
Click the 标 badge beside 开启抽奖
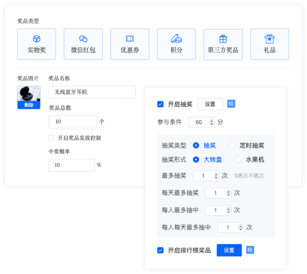231,104
